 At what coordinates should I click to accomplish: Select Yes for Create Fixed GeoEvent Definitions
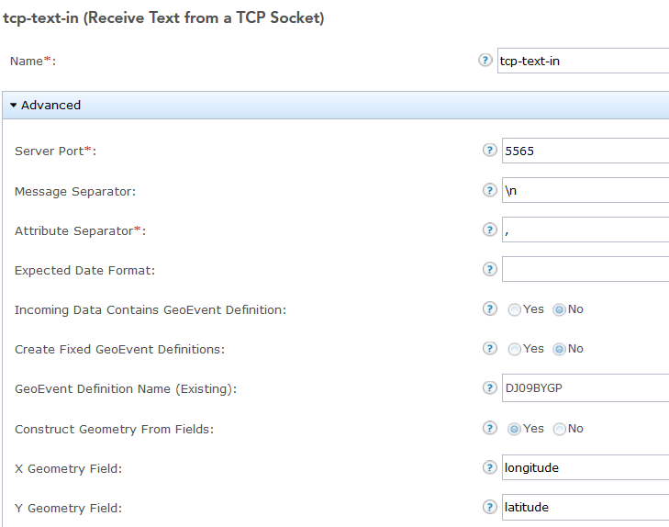tap(515, 349)
